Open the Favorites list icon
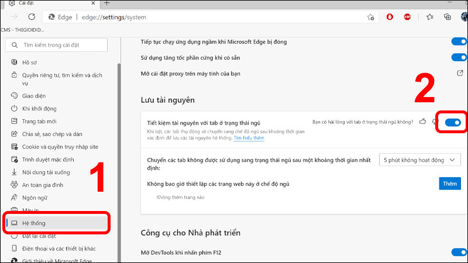 tap(429, 17)
